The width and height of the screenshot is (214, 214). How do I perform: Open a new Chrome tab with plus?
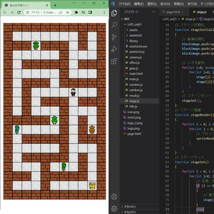coord(55,5)
